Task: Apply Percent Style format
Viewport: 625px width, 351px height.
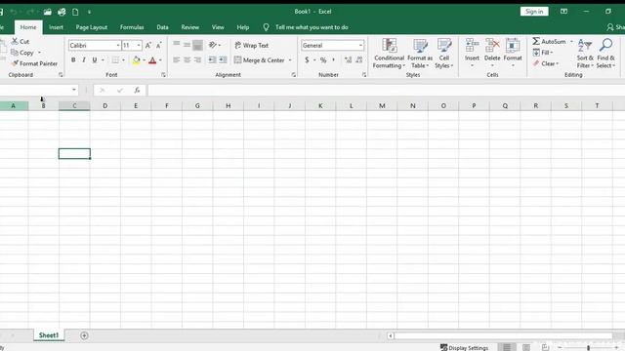Action: coord(323,60)
